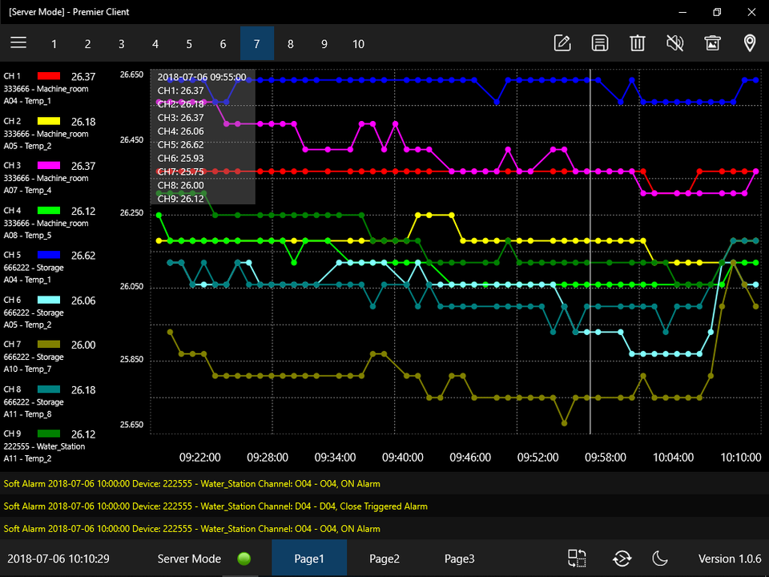Click the CH 1 red color swatch
This screenshot has height=577, width=769.
click(49, 77)
